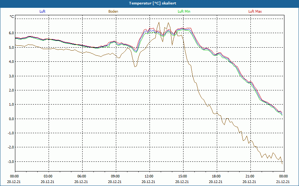Screen dimensions: 299x186
Task: Click the 2,0 y-axis value
Action: 11,90
